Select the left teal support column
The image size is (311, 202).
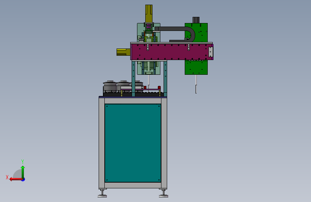133,78
